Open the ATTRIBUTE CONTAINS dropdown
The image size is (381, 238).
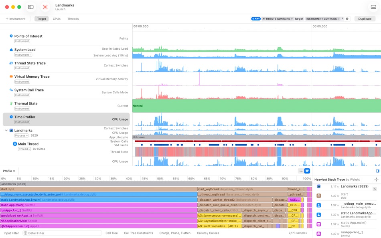tap(277, 19)
